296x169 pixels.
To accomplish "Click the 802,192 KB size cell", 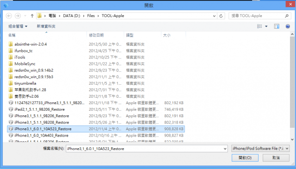I will point(174,103).
